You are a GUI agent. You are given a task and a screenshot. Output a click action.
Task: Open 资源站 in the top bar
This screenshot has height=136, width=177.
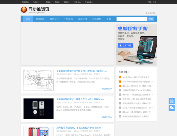pyautogui.click(x=48, y=2)
